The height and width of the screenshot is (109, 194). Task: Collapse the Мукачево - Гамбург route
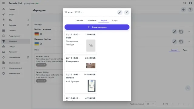[x=189, y=42]
